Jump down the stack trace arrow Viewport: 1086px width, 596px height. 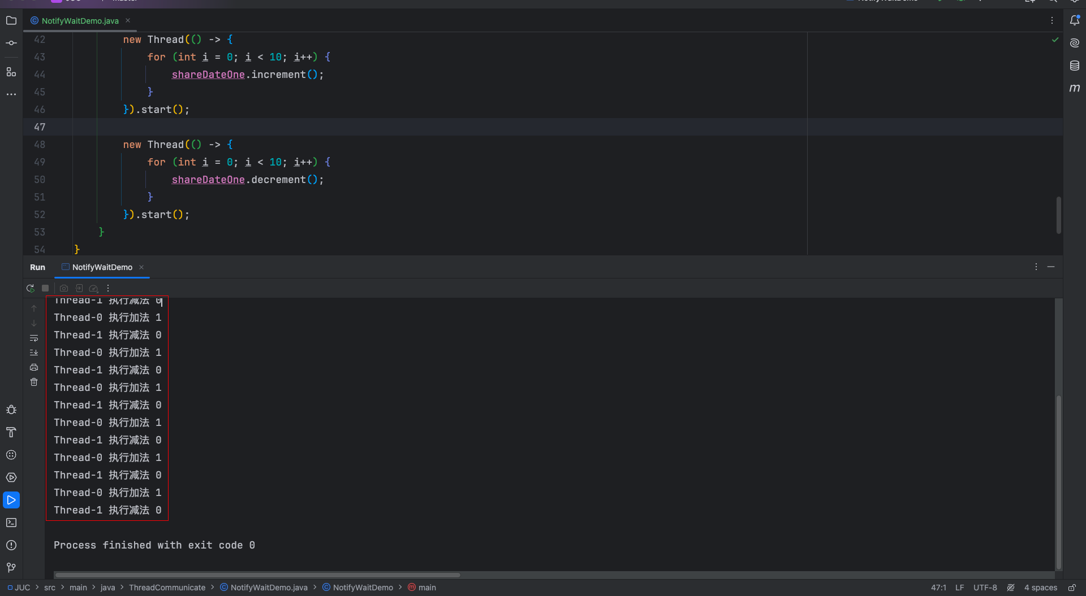tap(34, 323)
